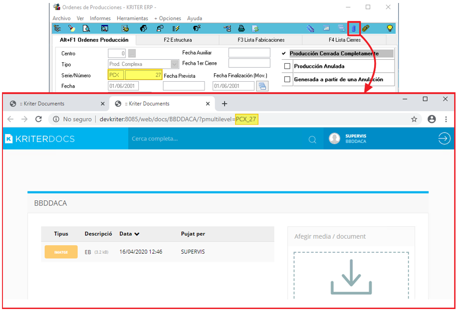
Task: Click the Centro input field
Action: [x=117, y=53]
